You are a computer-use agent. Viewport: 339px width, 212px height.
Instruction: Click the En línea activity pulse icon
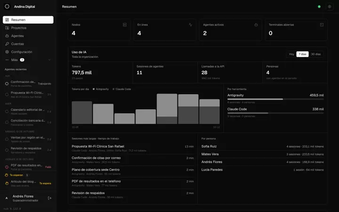tap(190, 25)
